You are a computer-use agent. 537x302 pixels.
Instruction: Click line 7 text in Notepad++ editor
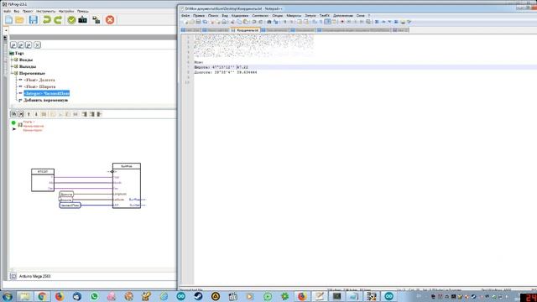[221, 67]
